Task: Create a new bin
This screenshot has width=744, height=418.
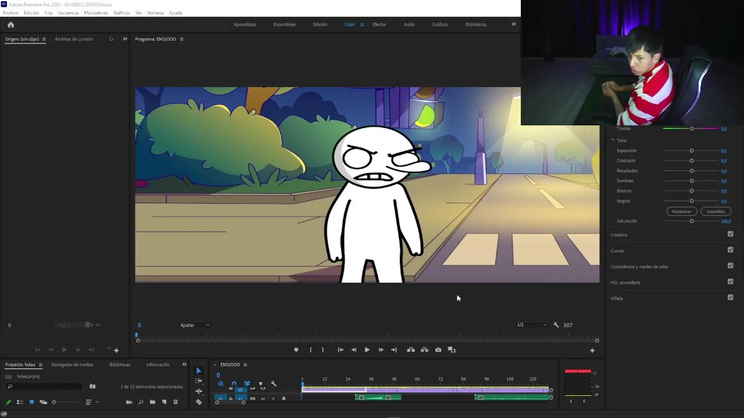Action: point(152,402)
